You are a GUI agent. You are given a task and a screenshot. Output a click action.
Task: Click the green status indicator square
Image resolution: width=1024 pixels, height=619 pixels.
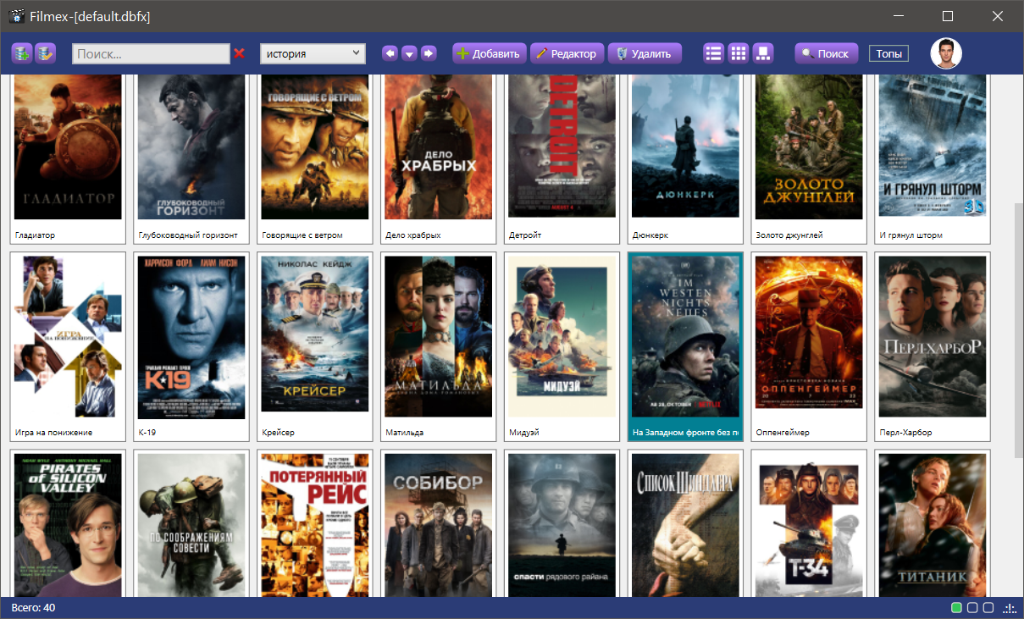[x=957, y=608]
